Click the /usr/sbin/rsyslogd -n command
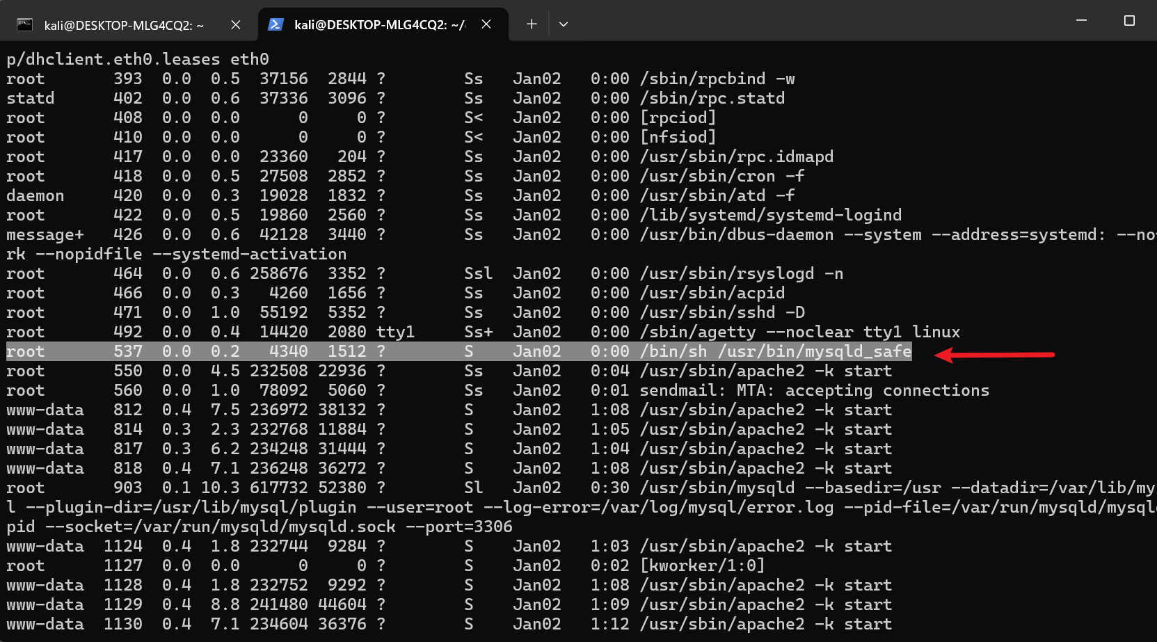 (742, 274)
